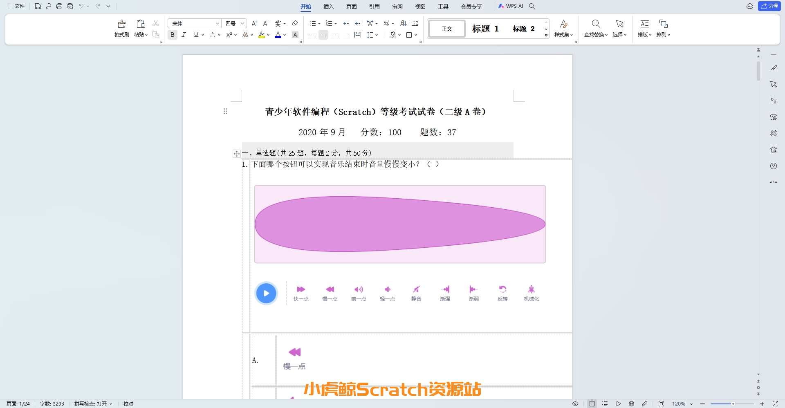This screenshot has width=785, height=408.
Task: Expand the styles gallery more arrow
Action: (546, 36)
